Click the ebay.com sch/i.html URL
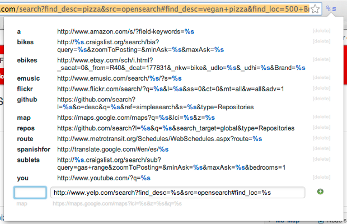The height and width of the screenshot is (224, 347). 181,64
